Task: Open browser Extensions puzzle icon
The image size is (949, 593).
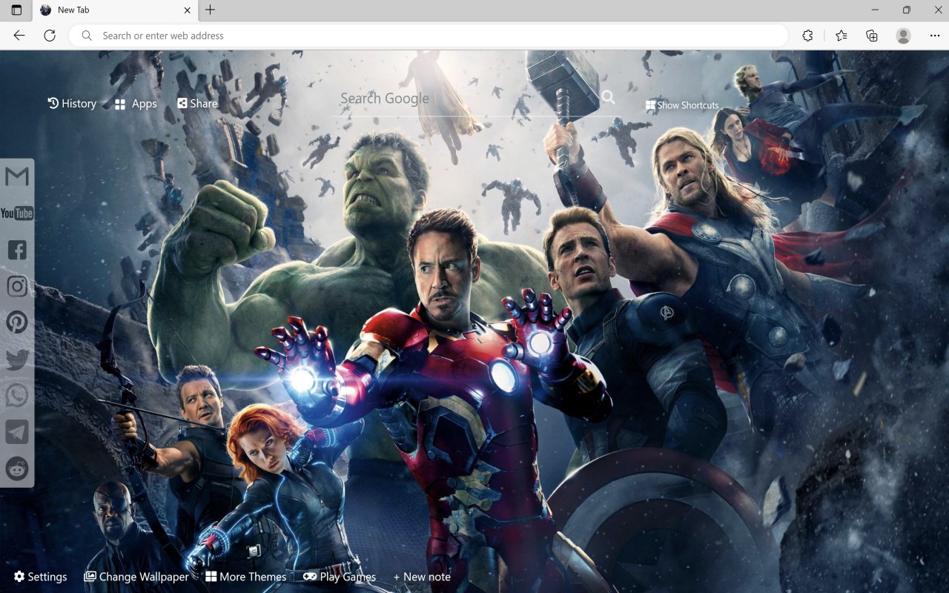Action: click(808, 36)
